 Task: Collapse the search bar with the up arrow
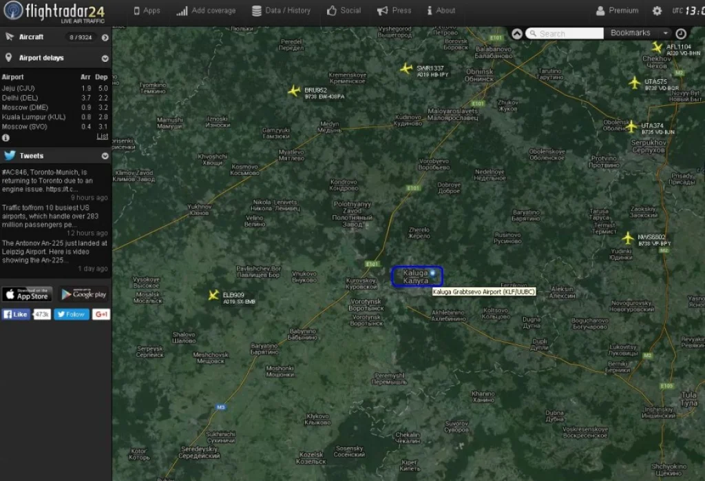[517, 33]
